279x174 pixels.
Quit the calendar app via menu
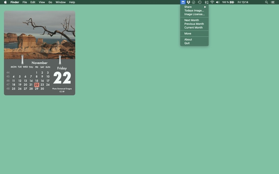[195, 43]
